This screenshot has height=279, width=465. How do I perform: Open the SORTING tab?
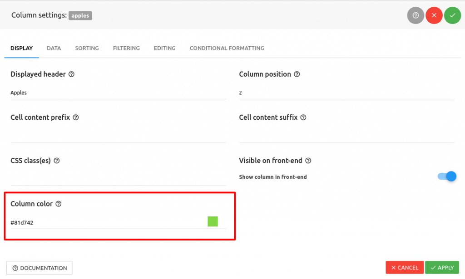(87, 48)
